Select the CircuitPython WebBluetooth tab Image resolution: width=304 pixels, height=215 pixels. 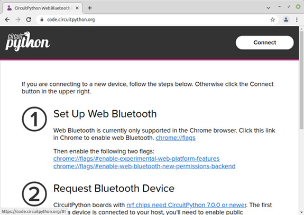pos(43,8)
